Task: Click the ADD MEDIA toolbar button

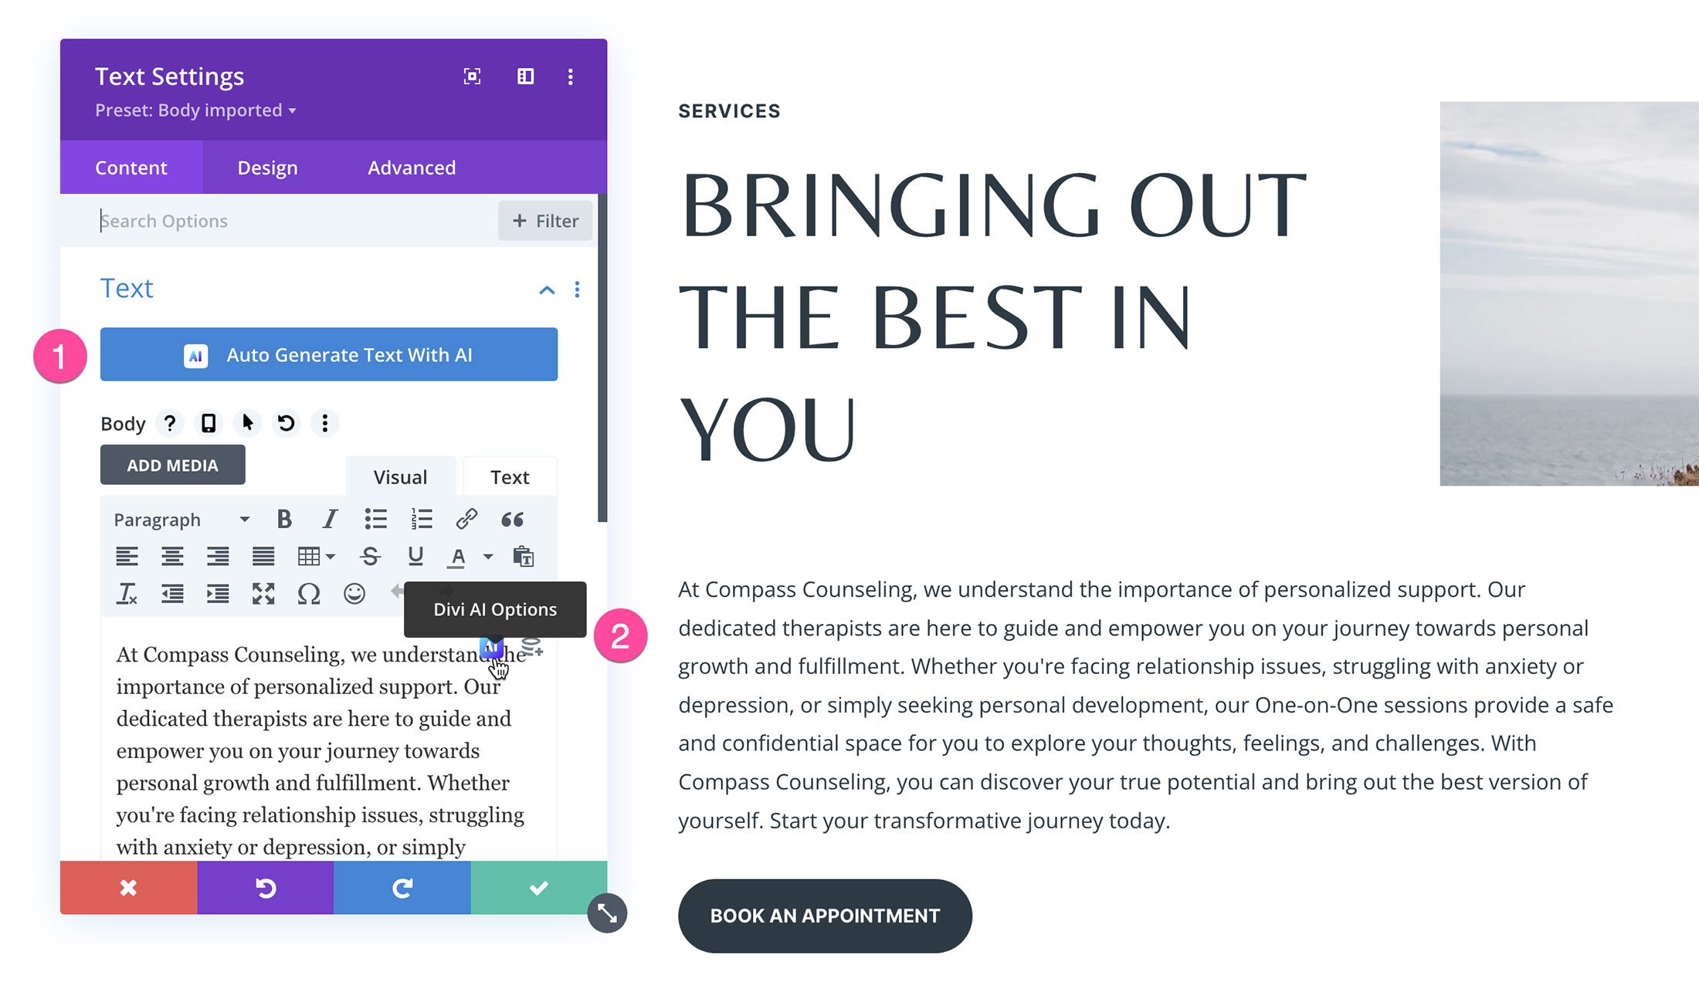Action: pyautogui.click(x=172, y=464)
